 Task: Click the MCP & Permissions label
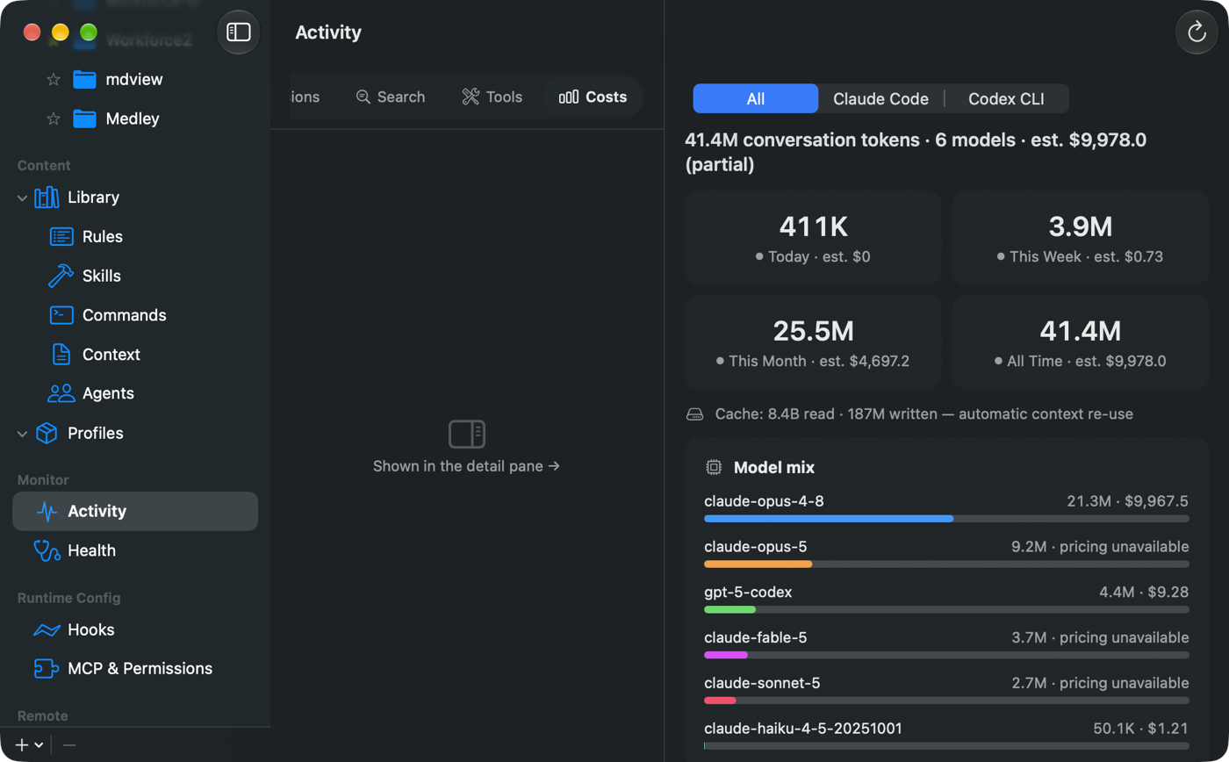tap(140, 669)
